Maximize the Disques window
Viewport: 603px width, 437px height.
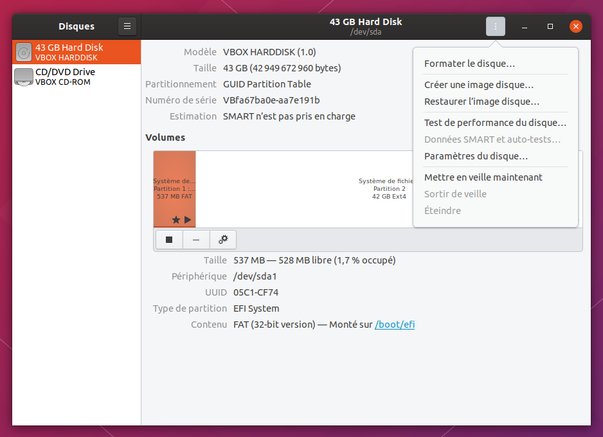pos(550,26)
